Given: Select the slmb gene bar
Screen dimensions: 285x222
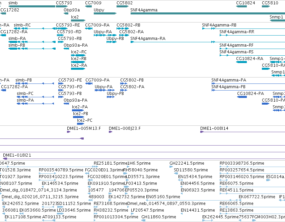Looking at the screenshot, I should (x=32, y=6).
